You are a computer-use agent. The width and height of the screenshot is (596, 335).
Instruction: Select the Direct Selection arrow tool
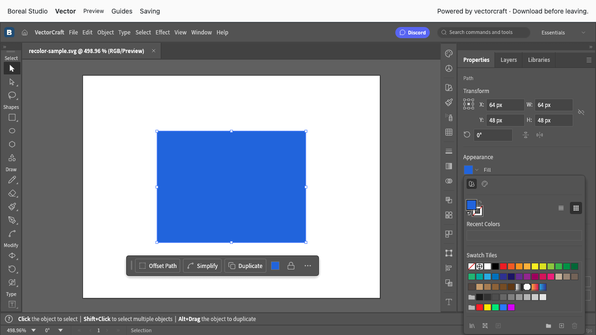12,82
